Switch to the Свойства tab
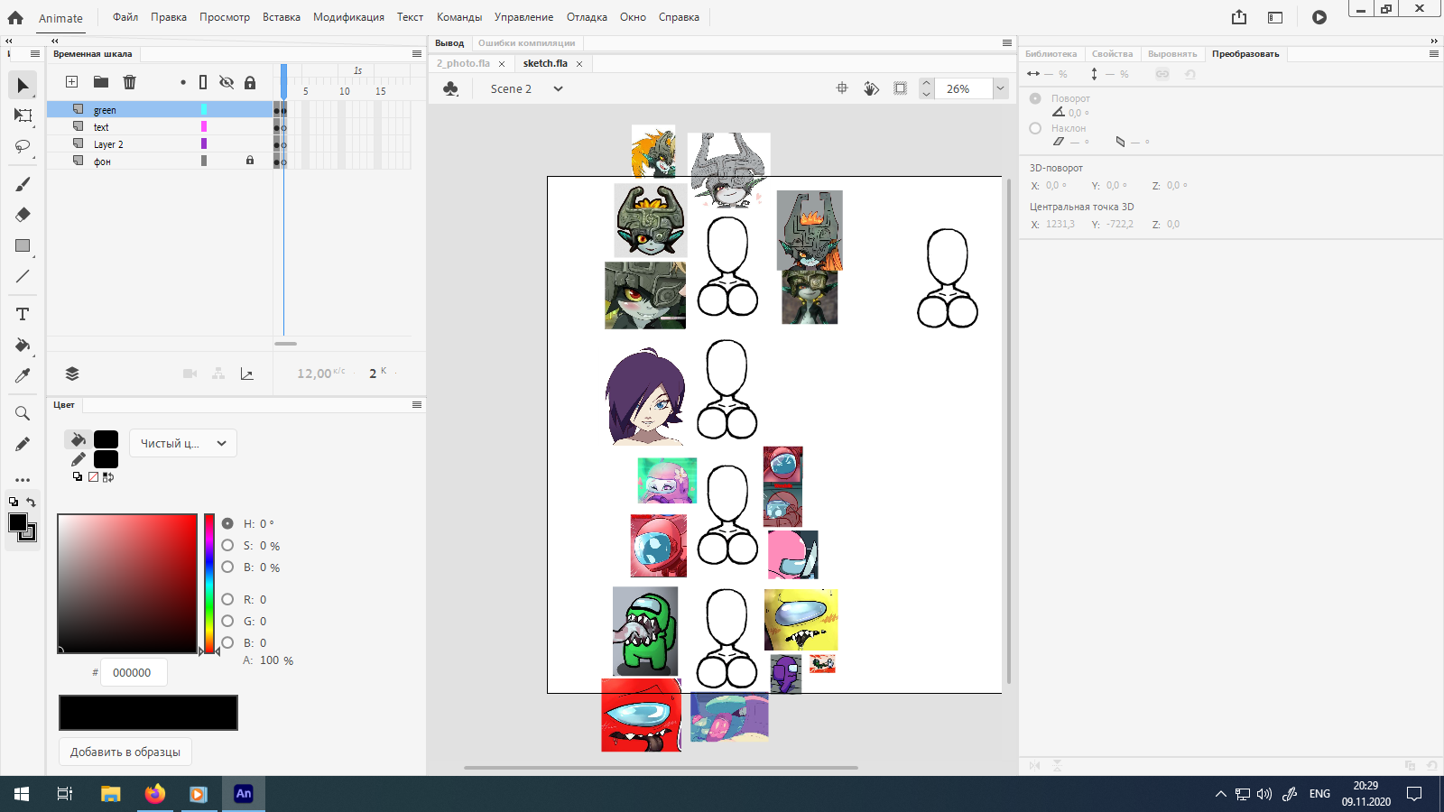Image resolution: width=1444 pixels, height=812 pixels. point(1112,54)
